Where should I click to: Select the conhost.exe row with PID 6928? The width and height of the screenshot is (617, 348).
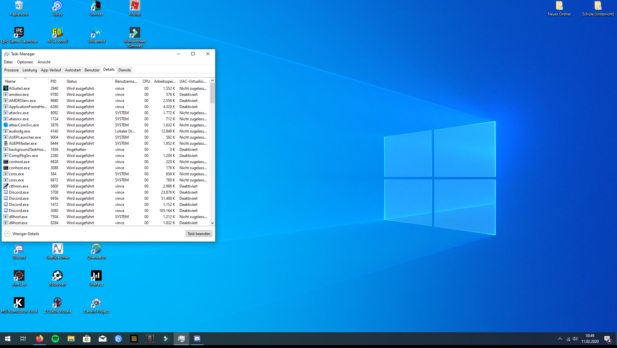(x=106, y=162)
